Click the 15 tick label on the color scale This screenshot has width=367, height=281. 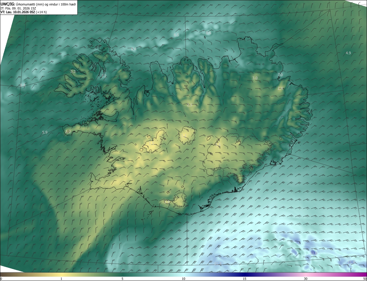point(245,279)
